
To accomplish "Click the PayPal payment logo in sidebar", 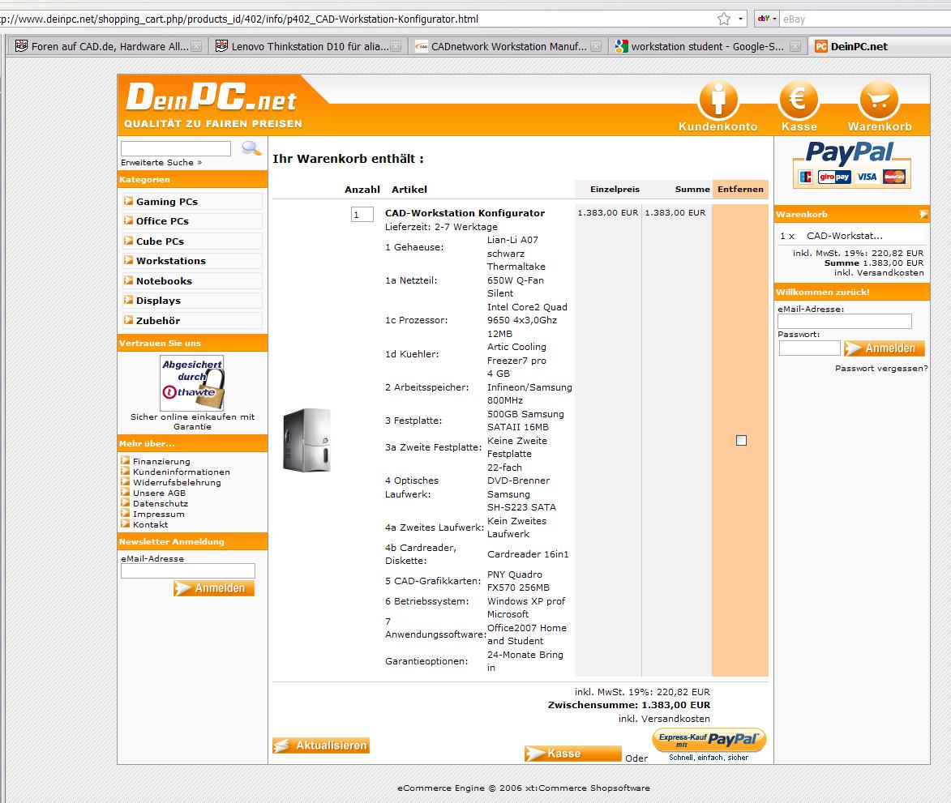I will (851, 164).
